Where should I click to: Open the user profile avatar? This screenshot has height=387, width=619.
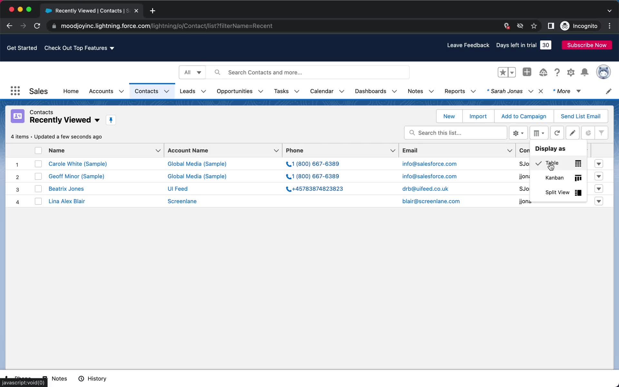[x=603, y=72]
